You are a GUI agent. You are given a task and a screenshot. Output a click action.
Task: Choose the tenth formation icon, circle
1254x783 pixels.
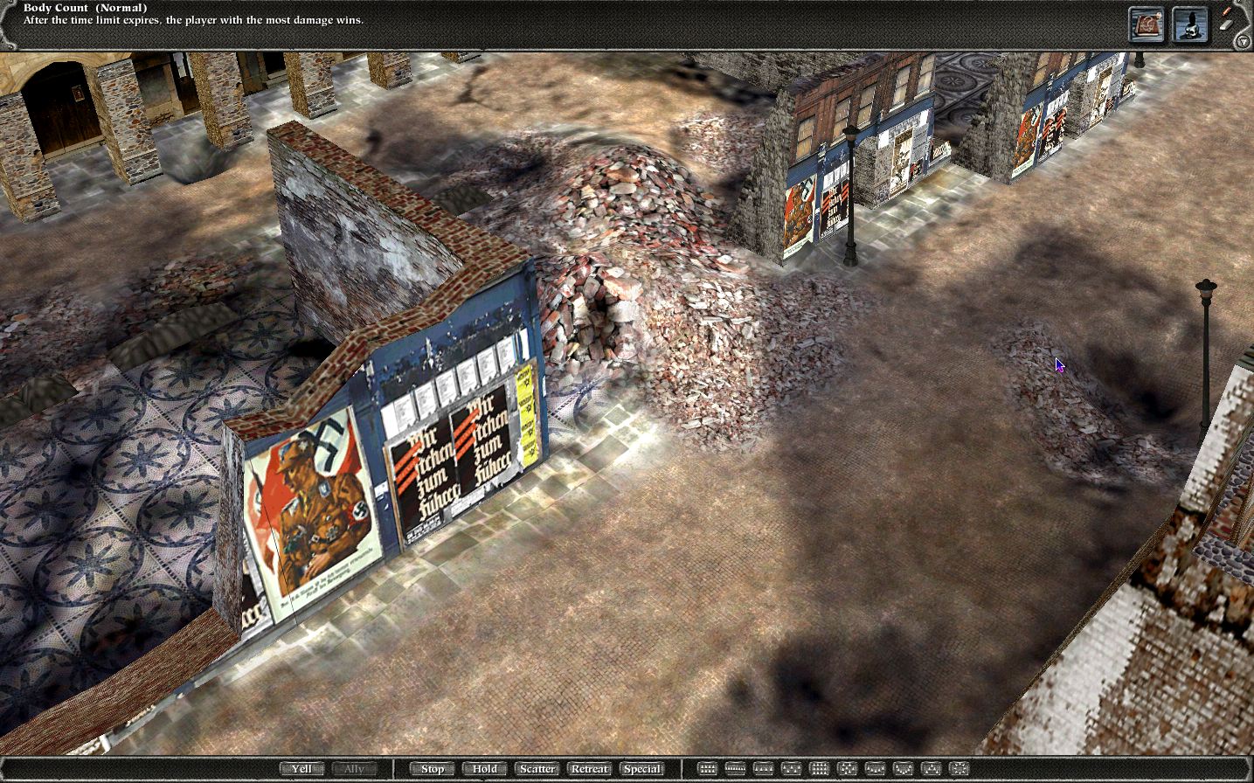pos(960,769)
